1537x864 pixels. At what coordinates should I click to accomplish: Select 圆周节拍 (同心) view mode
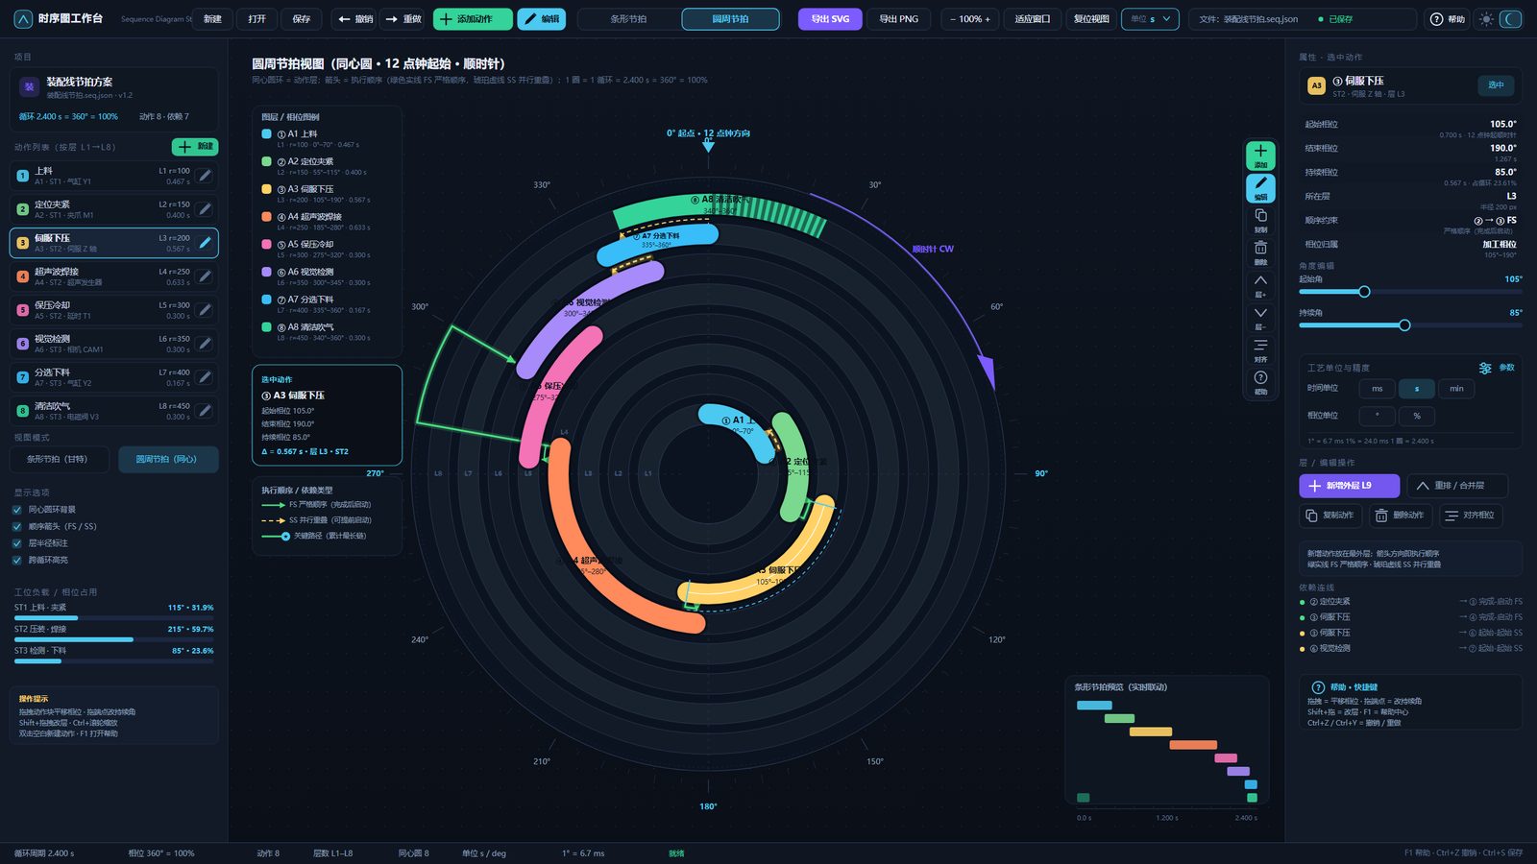tap(168, 460)
